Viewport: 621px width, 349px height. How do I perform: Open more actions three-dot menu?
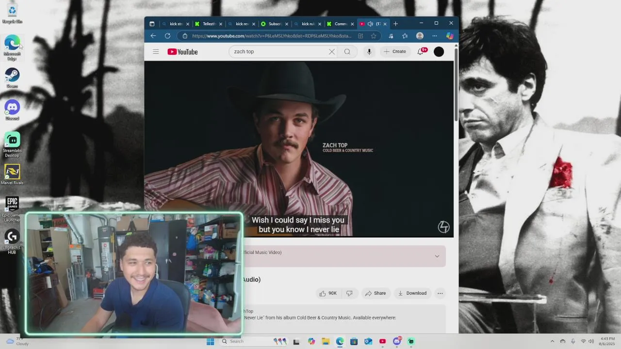440,293
